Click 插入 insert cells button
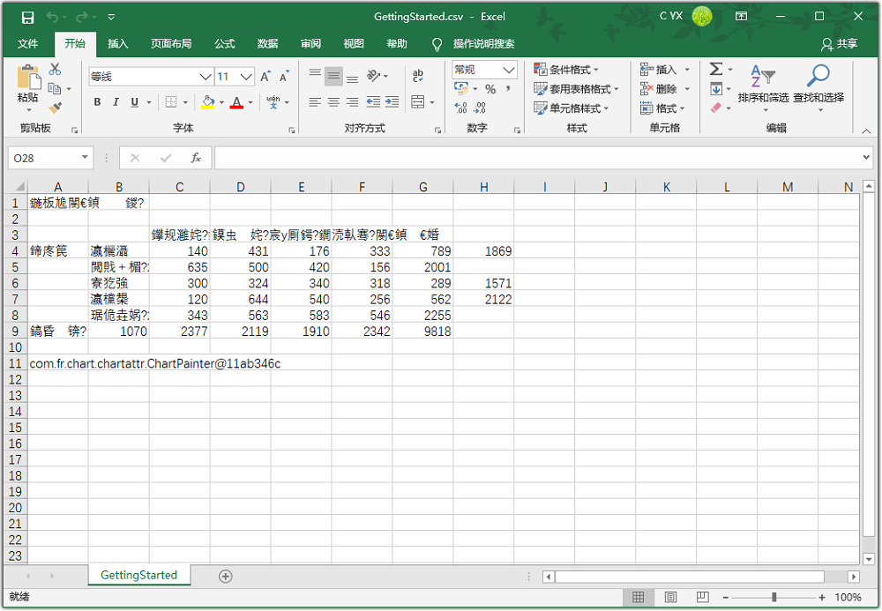Image resolution: width=882 pixels, height=611 pixels. (665, 70)
